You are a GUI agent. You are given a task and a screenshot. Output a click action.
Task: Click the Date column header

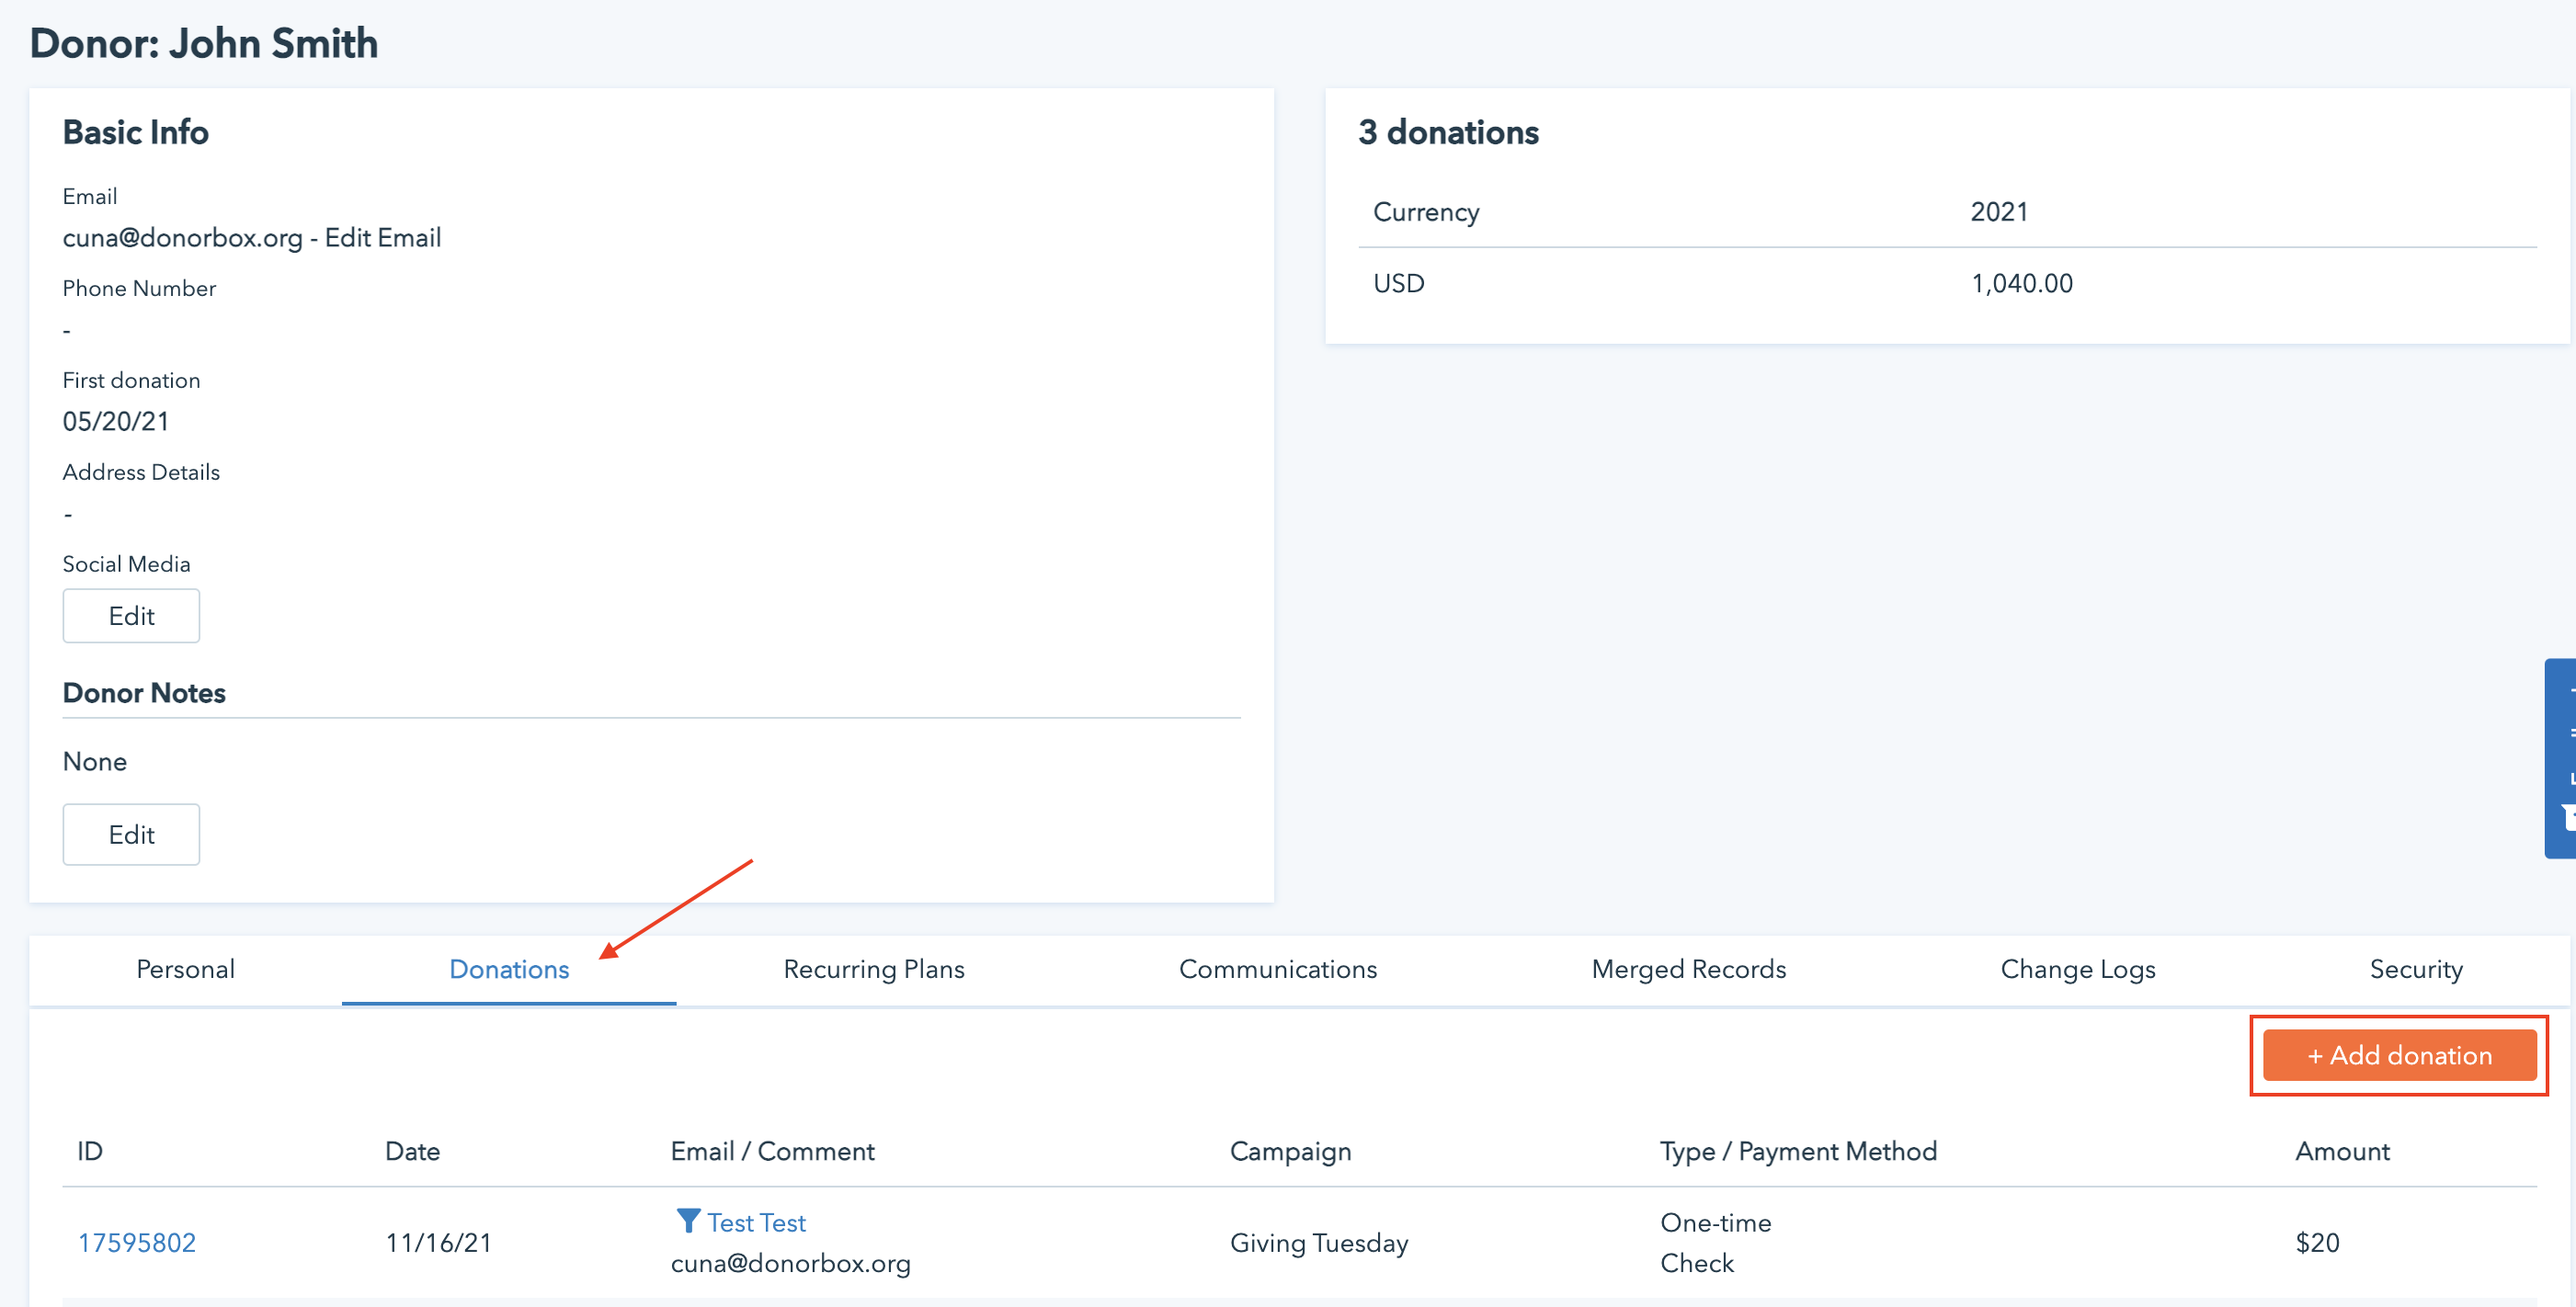coord(412,1151)
